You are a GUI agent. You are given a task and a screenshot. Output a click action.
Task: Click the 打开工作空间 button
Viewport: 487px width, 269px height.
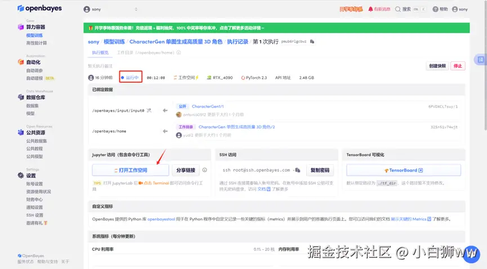(x=131, y=170)
